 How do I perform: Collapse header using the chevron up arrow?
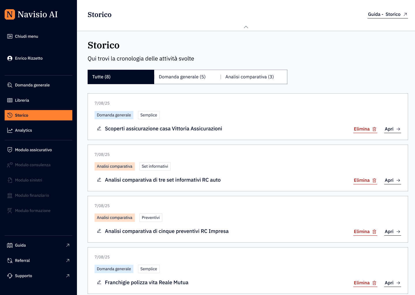[246, 27]
